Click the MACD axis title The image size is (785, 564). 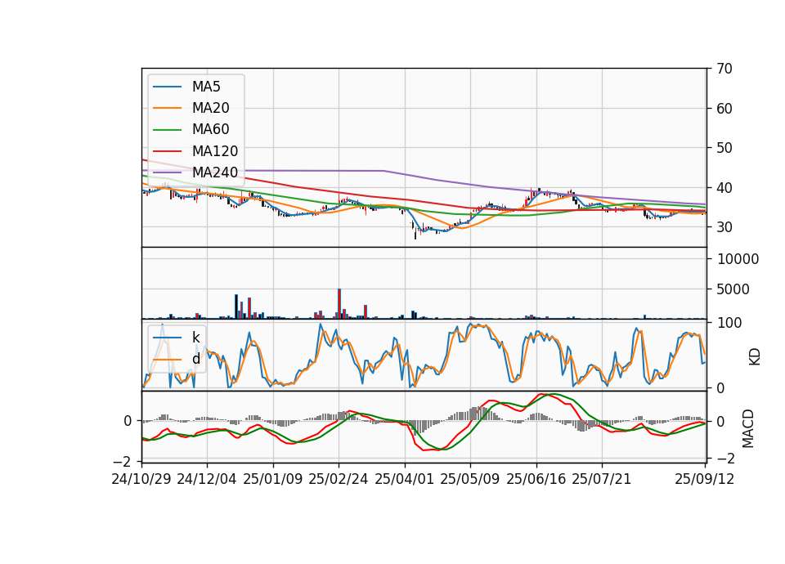click(x=748, y=428)
